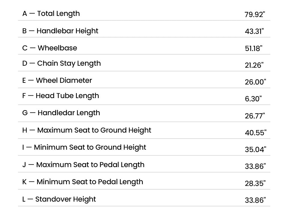288x222 pixels.
Task: Click the "B — Handlebar Height" row label
Action: click(60, 31)
